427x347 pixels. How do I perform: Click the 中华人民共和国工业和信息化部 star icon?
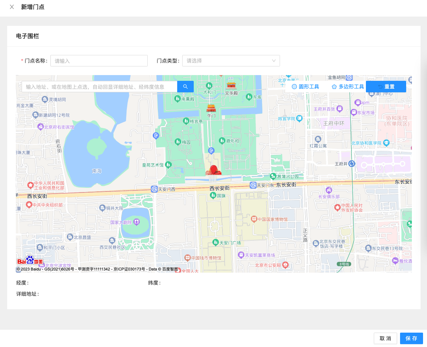(30, 185)
